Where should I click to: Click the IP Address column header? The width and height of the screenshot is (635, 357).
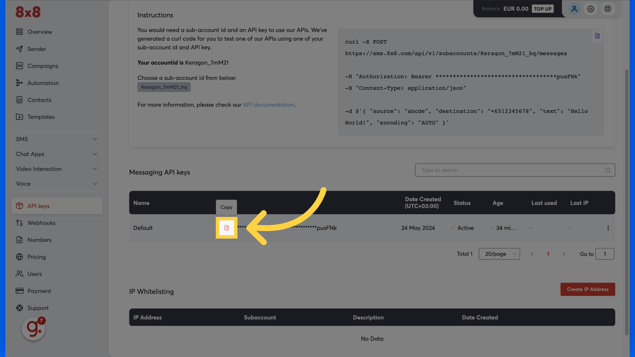point(148,317)
